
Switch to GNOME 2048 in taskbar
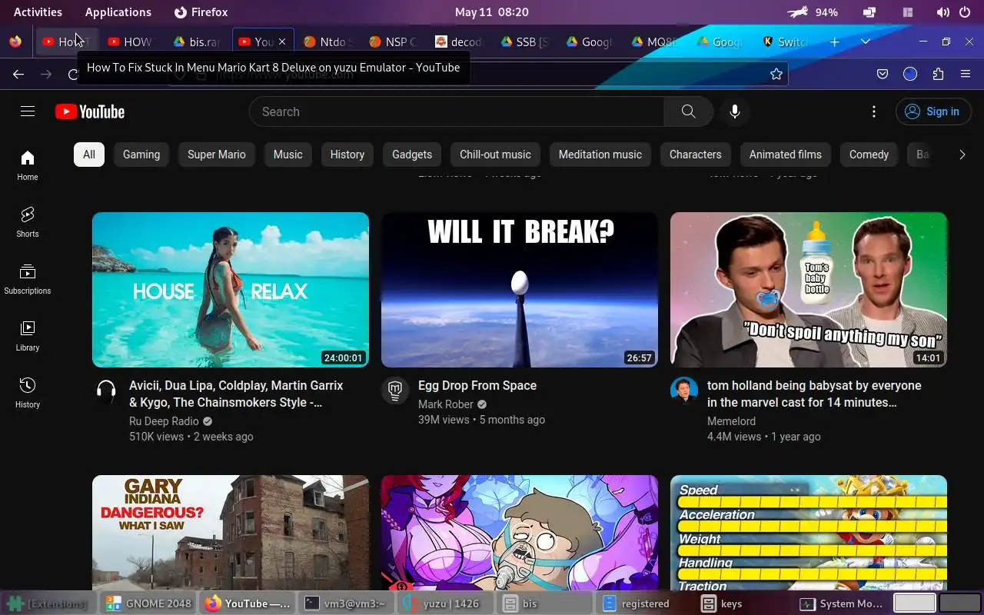(x=148, y=603)
